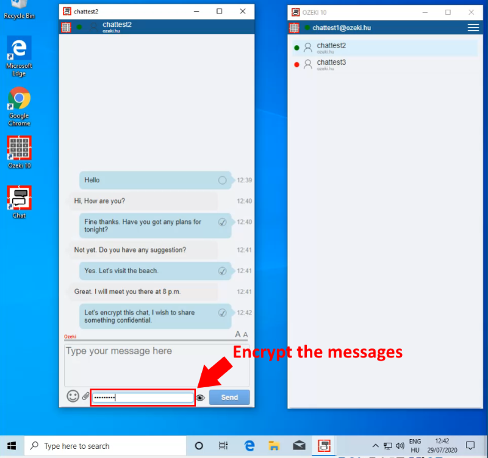The height and width of the screenshot is (458, 488).
Task: Select the chattest2 conversation in the contact list
Action: (332, 46)
